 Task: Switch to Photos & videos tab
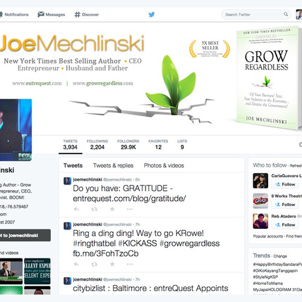point(164,165)
